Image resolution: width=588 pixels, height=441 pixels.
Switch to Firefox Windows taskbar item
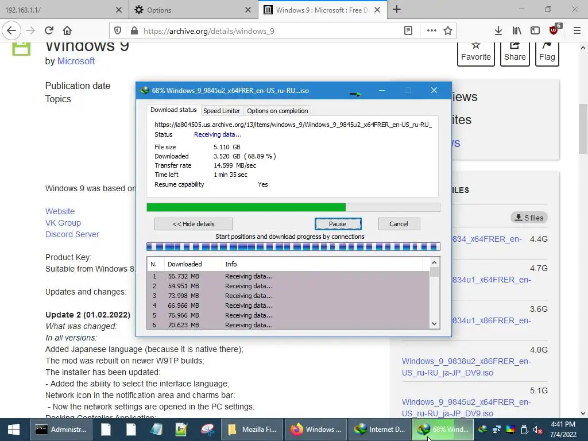(316, 430)
